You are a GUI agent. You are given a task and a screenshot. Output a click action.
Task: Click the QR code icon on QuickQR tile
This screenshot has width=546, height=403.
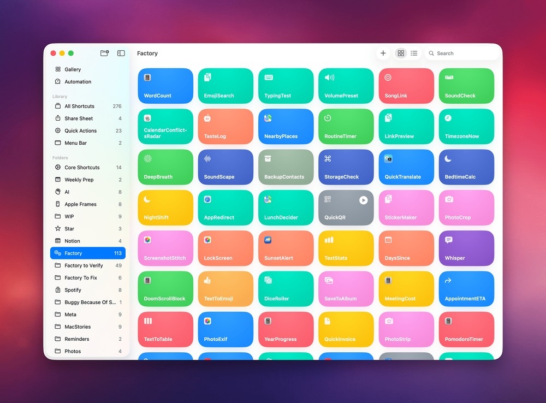(x=328, y=199)
